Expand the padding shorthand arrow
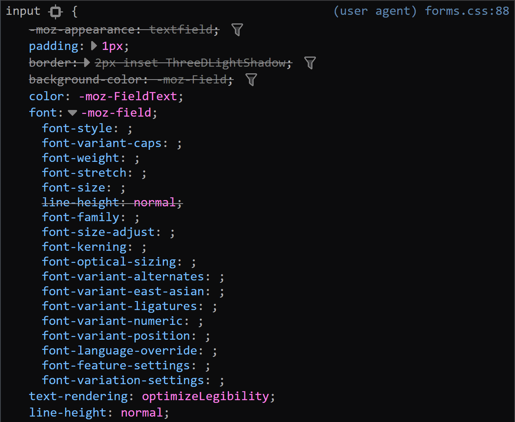The width and height of the screenshot is (515, 422). [93, 46]
